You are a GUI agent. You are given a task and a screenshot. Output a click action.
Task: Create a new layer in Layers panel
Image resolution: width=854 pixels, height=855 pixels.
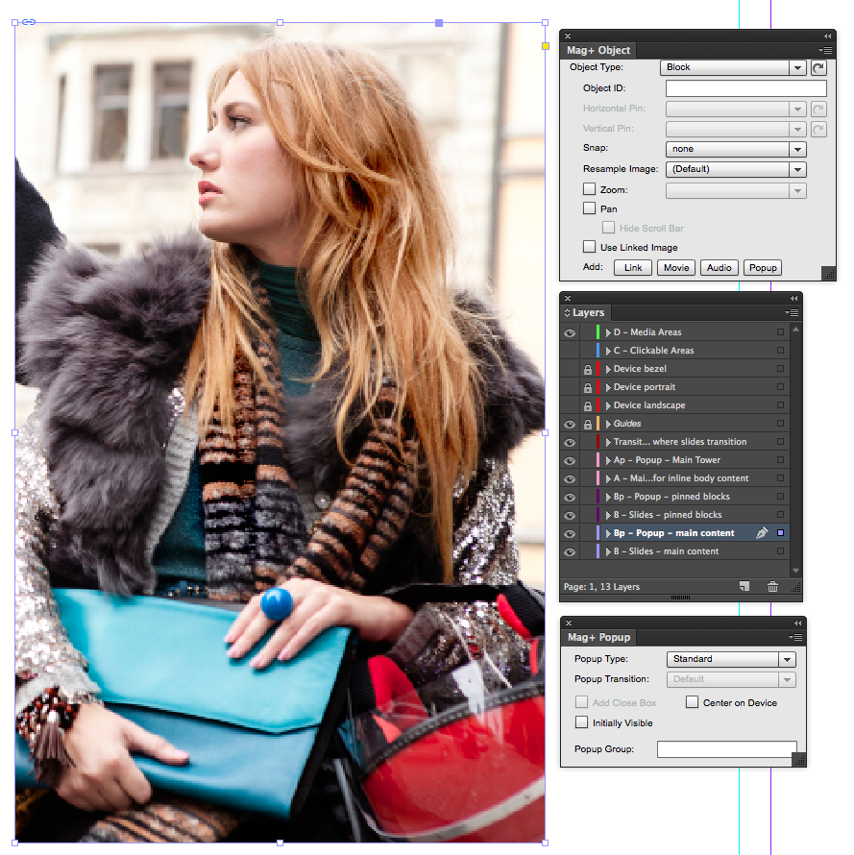tap(744, 587)
